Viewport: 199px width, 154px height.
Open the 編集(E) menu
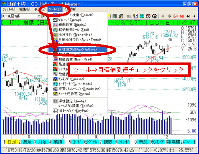(x=25, y=9)
